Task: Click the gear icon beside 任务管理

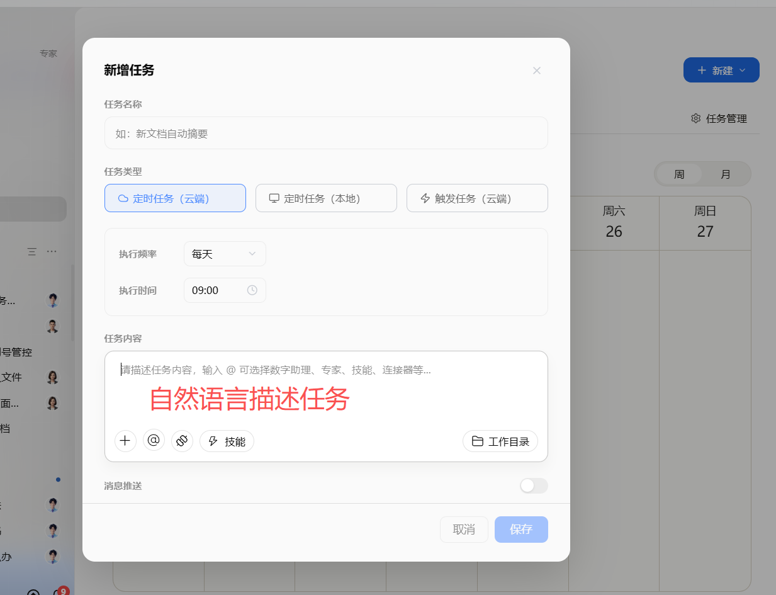Action: (695, 118)
